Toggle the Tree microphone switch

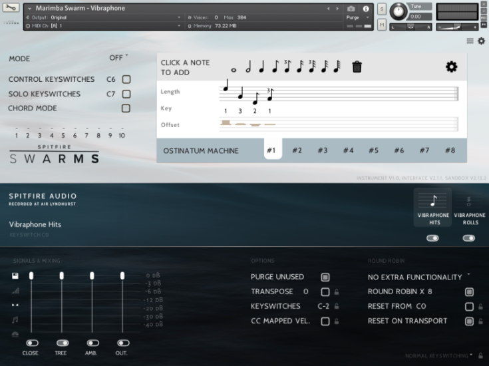[x=63, y=343]
